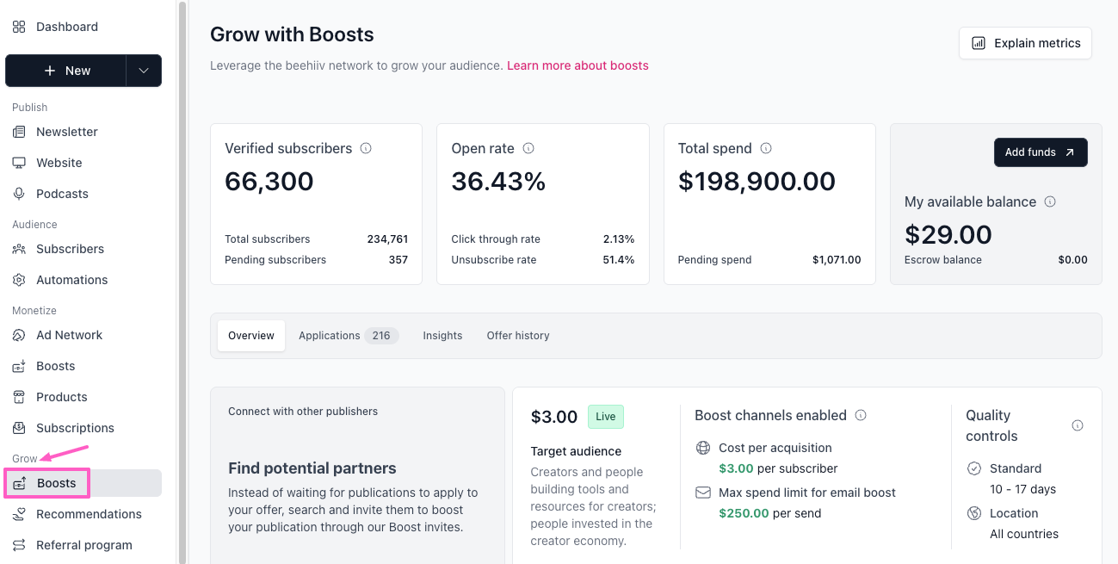Open the Learn more about boosts link
The image size is (1118, 564).
coord(578,65)
